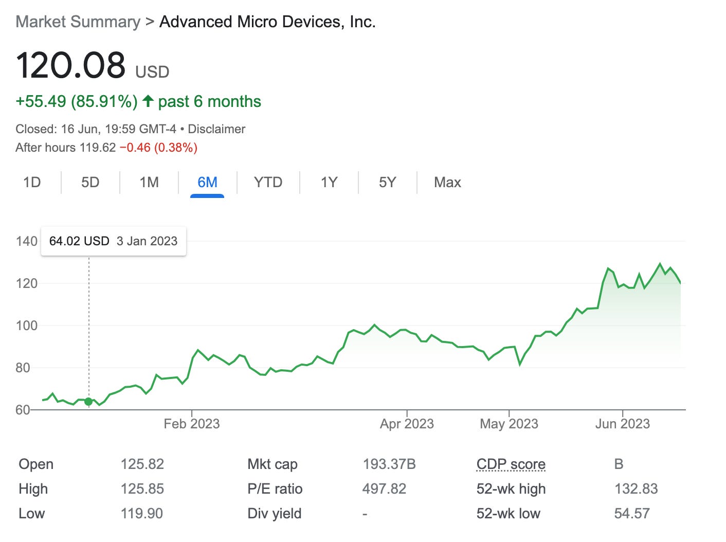Click the P/E ratio value 497.82
This screenshot has width=726, height=542.
(x=384, y=489)
